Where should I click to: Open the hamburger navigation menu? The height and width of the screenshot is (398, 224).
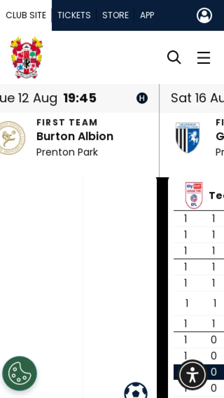pos(204,58)
